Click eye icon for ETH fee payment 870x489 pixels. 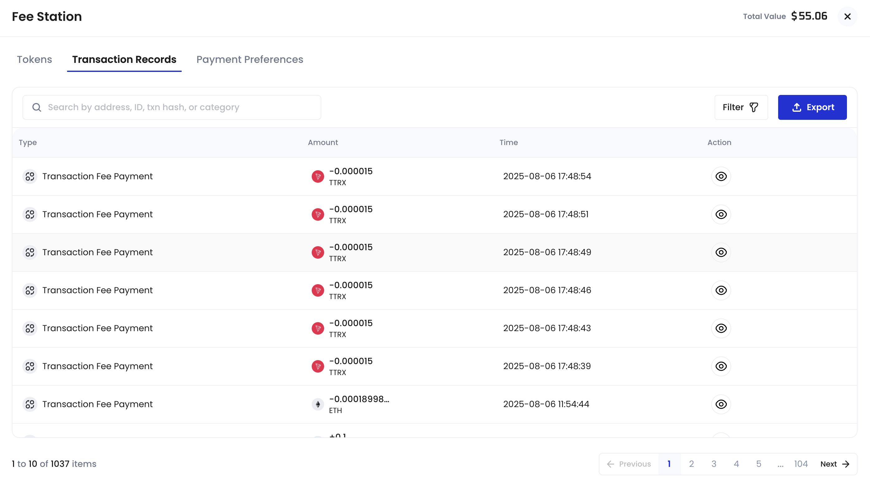pos(721,404)
